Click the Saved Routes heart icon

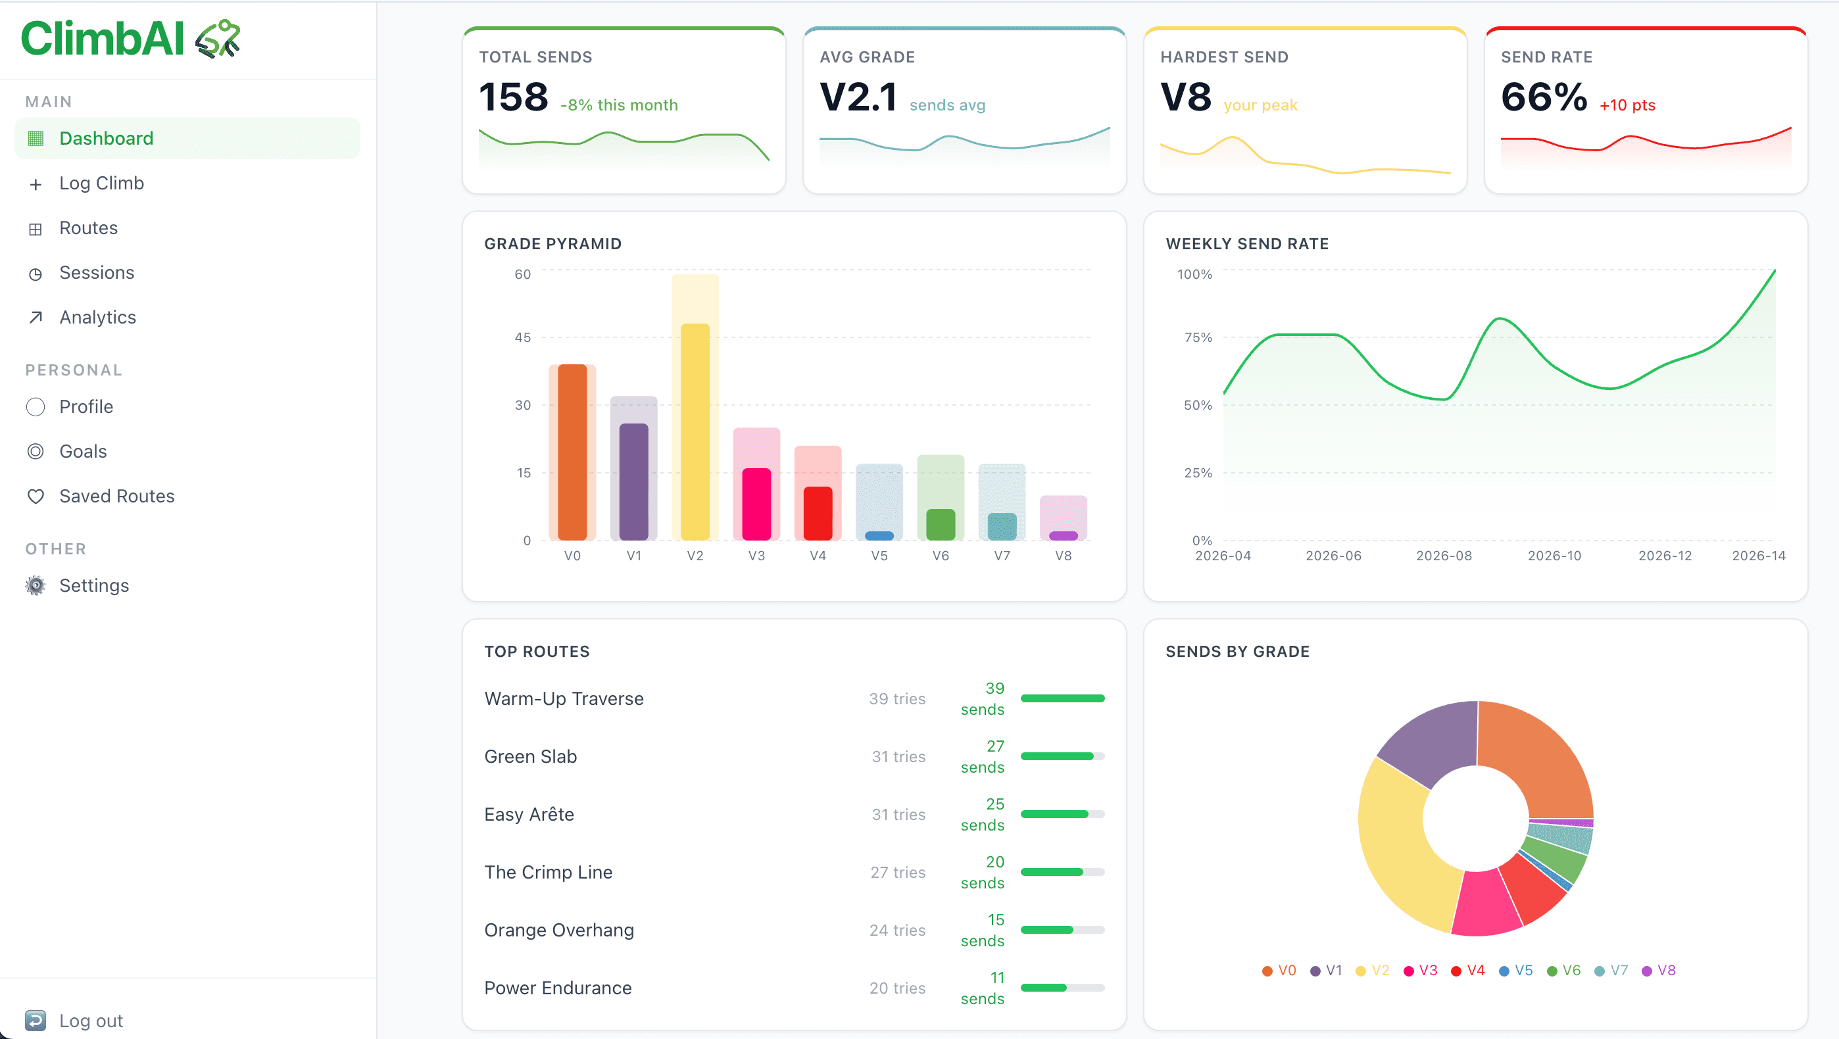(x=36, y=496)
